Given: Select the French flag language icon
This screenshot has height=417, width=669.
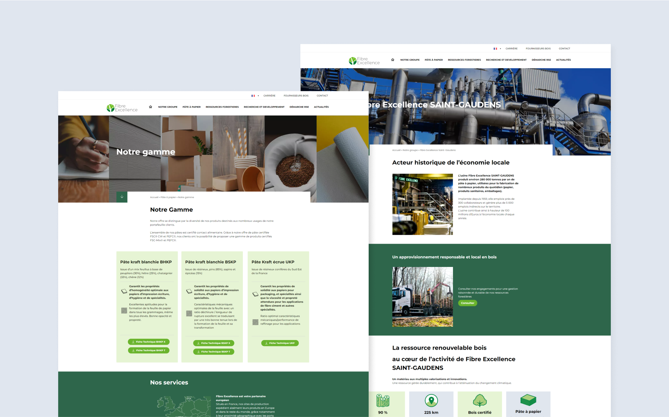Looking at the screenshot, I should tap(253, 95).
